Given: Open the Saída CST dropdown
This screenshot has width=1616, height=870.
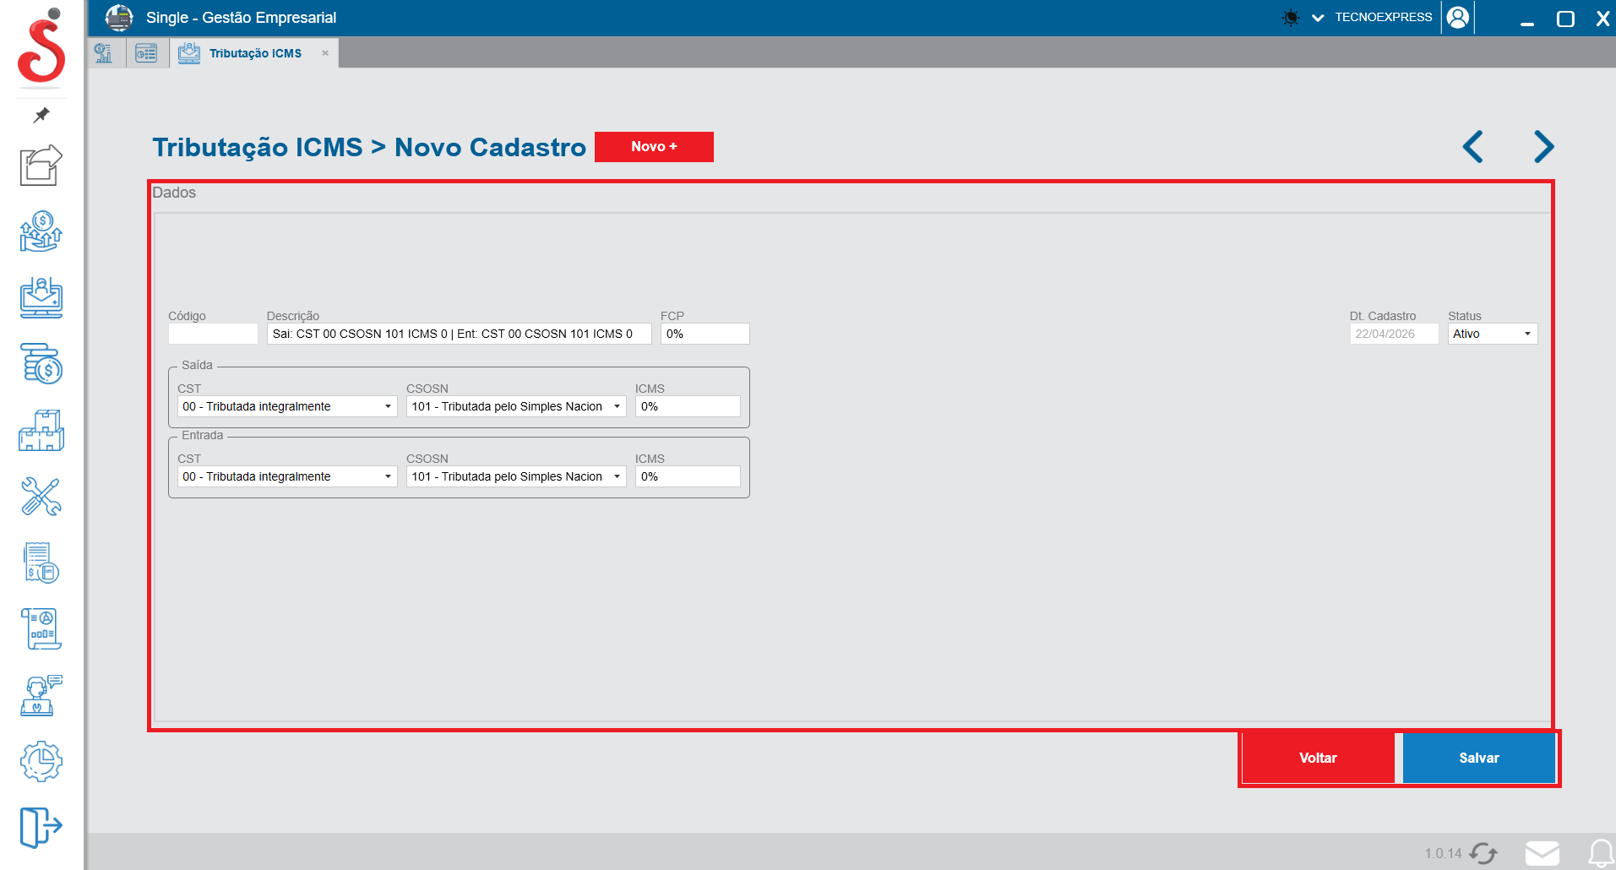Looking at the screenshot, I should 286,406.
